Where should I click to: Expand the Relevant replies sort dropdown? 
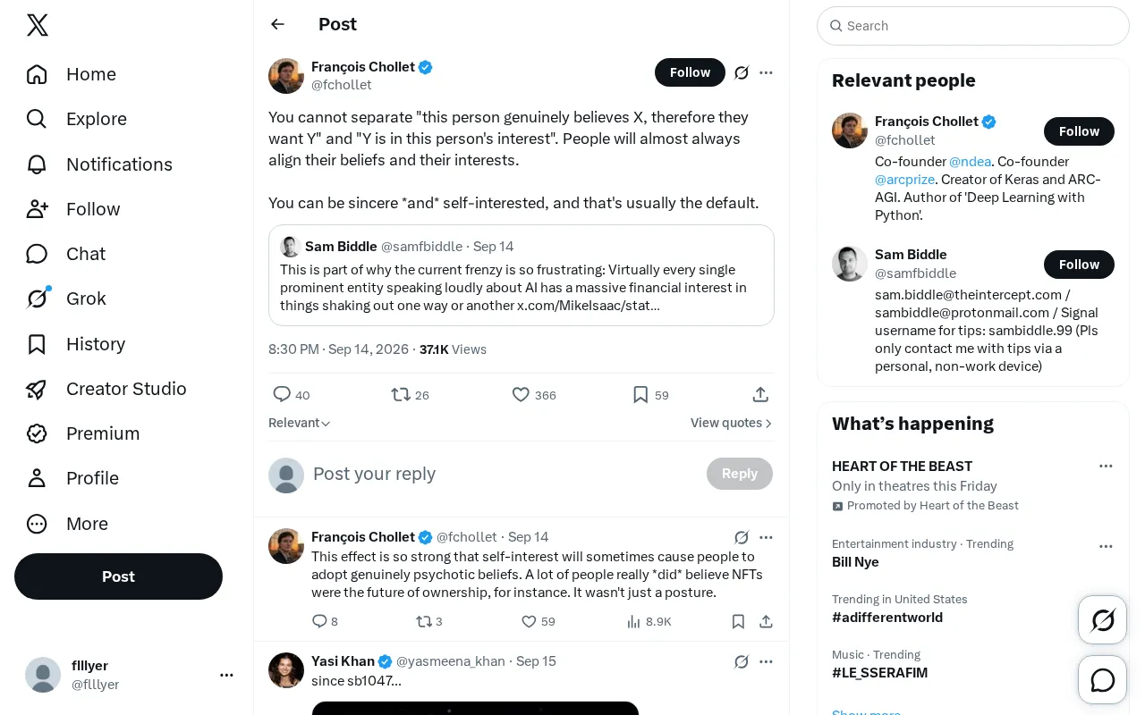[x=300, y=423]
